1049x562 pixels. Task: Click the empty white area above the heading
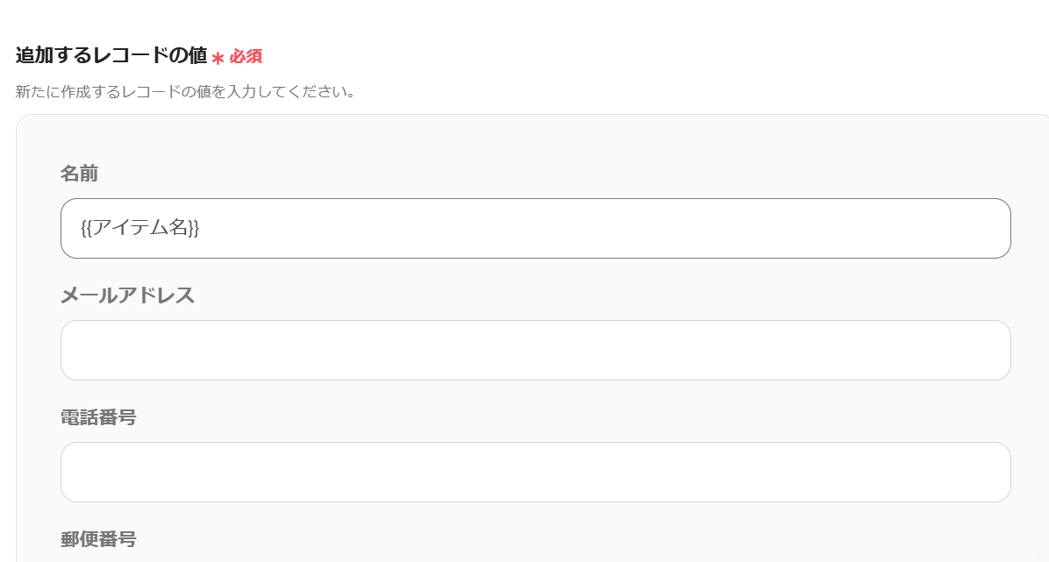click(526, 18)
